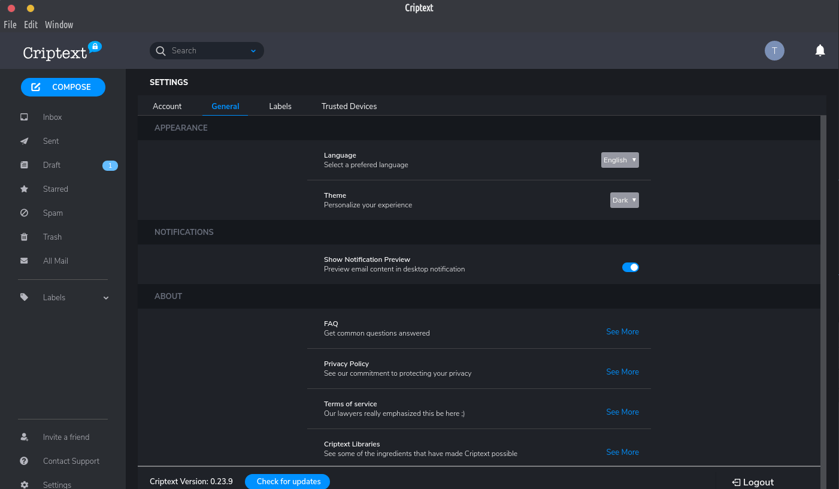Open the user avatar T profile

774,51
